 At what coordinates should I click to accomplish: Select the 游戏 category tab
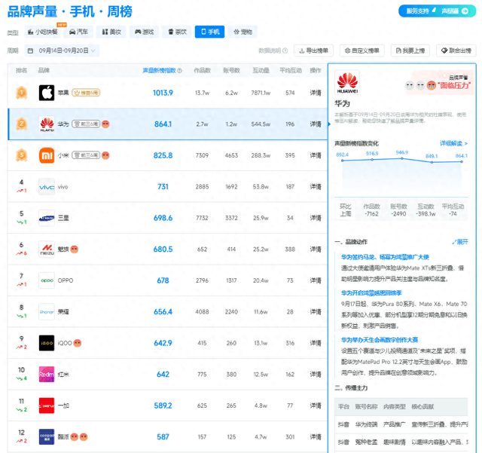tap(144, 32)
